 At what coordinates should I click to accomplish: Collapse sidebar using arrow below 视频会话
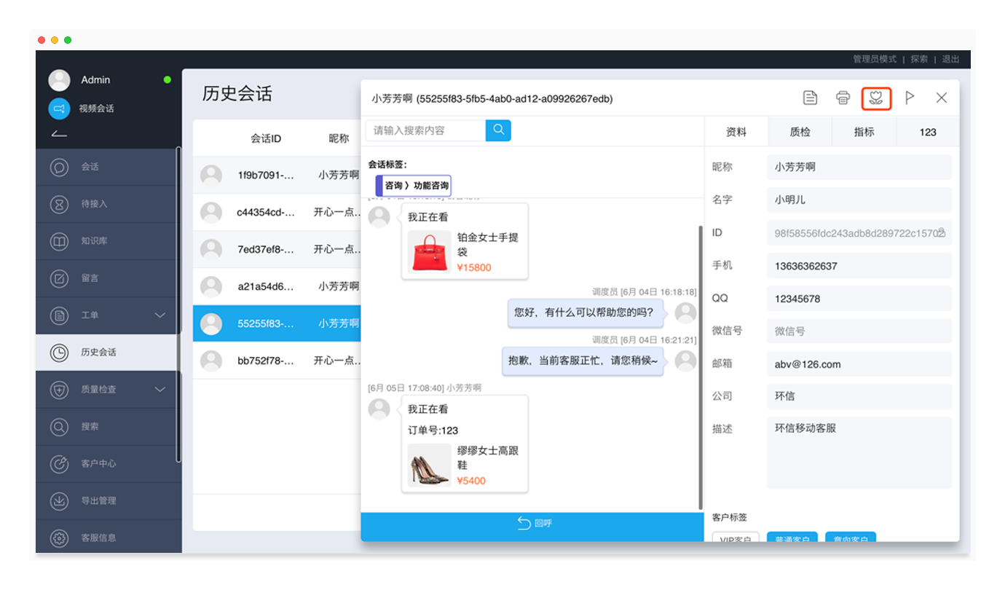[x=59, y=133]
